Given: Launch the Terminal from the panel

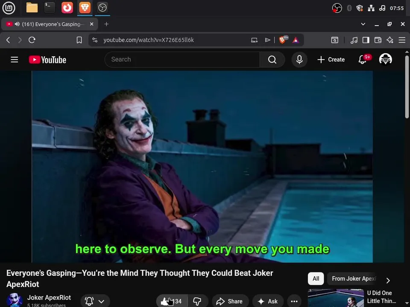Looking at the screenshot, I should pos(50,8).
